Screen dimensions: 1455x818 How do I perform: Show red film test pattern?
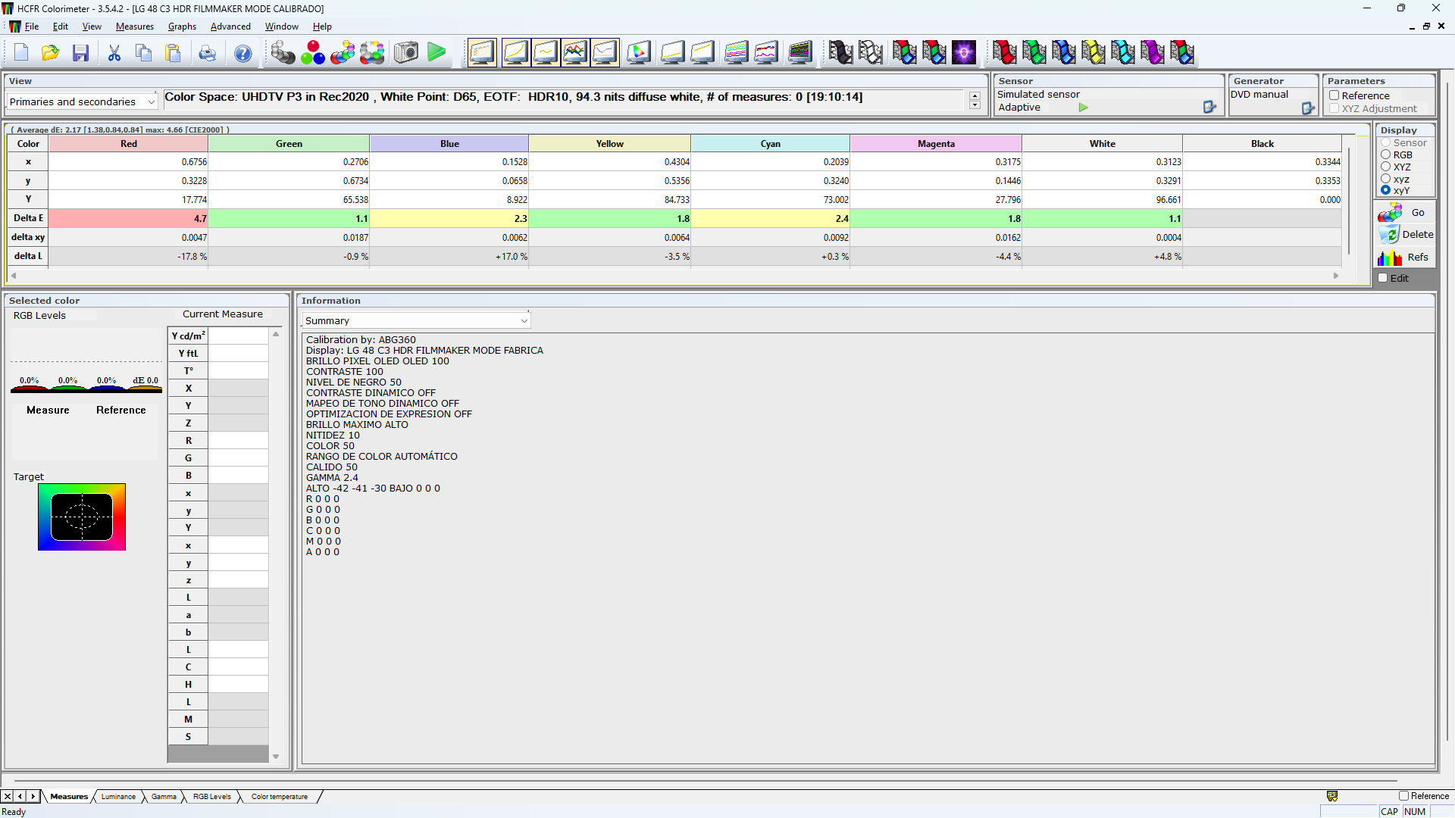click(x=1004, y=52)
